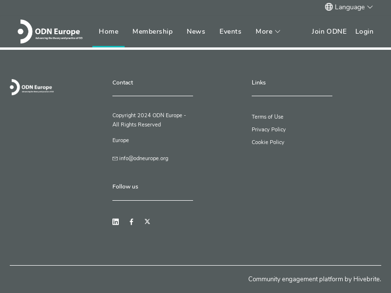Open the More navigation menu
This screenshot has height=293, width=391.
point(264,31)
